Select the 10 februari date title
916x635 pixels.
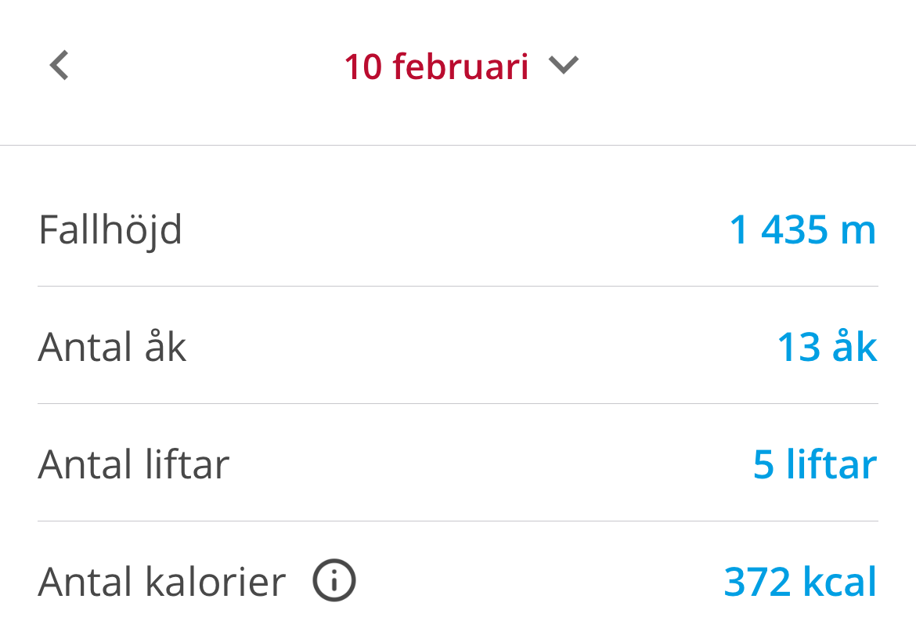[436, 66]
